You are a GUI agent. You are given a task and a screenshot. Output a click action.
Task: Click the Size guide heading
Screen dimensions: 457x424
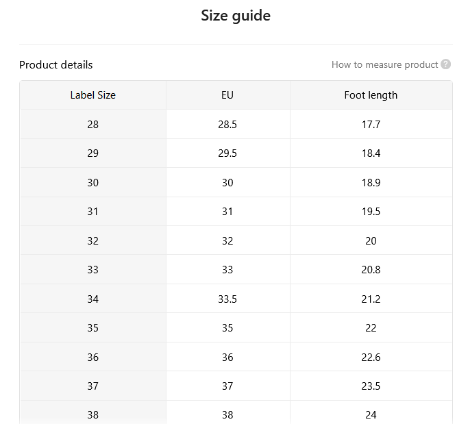click(236, 16)
